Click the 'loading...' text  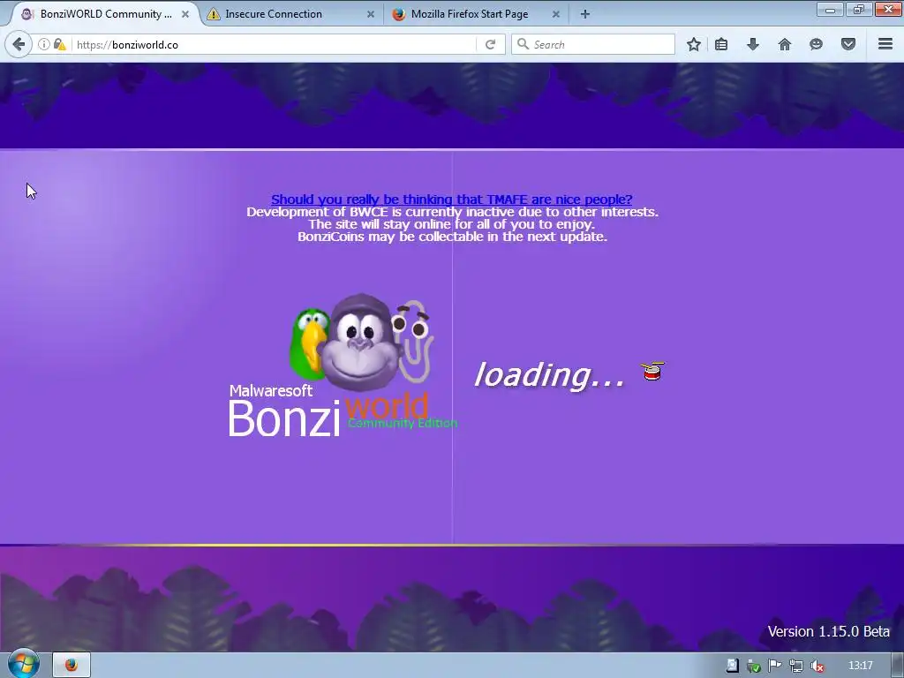pyautogui.click(x=549, y=374)
